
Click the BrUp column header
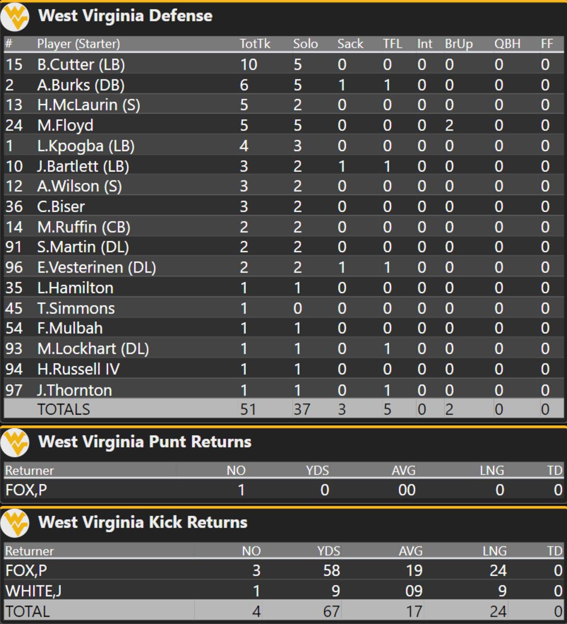click(x=458, y=44)
